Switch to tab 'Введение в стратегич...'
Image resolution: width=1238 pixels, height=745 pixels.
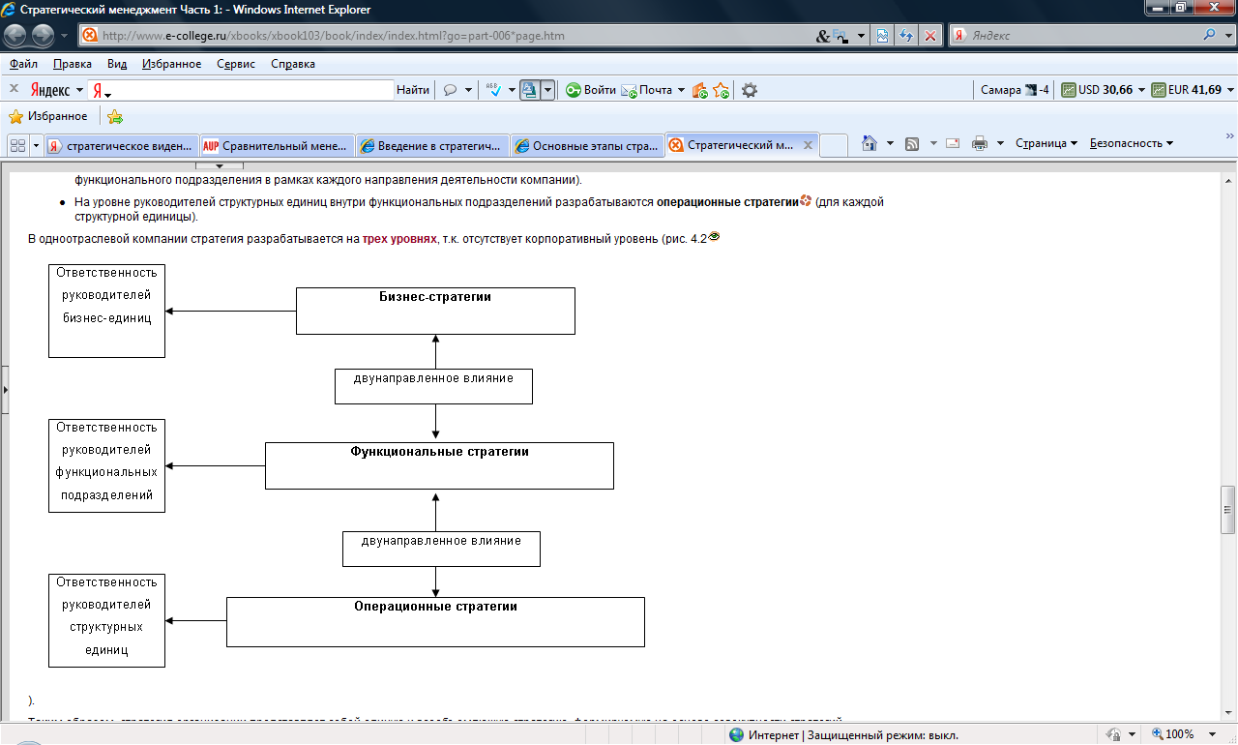431,146
